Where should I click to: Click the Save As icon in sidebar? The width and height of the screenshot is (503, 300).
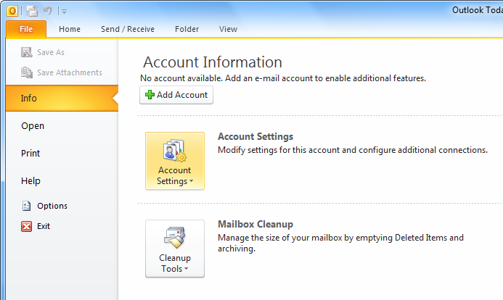click(27, 52)
